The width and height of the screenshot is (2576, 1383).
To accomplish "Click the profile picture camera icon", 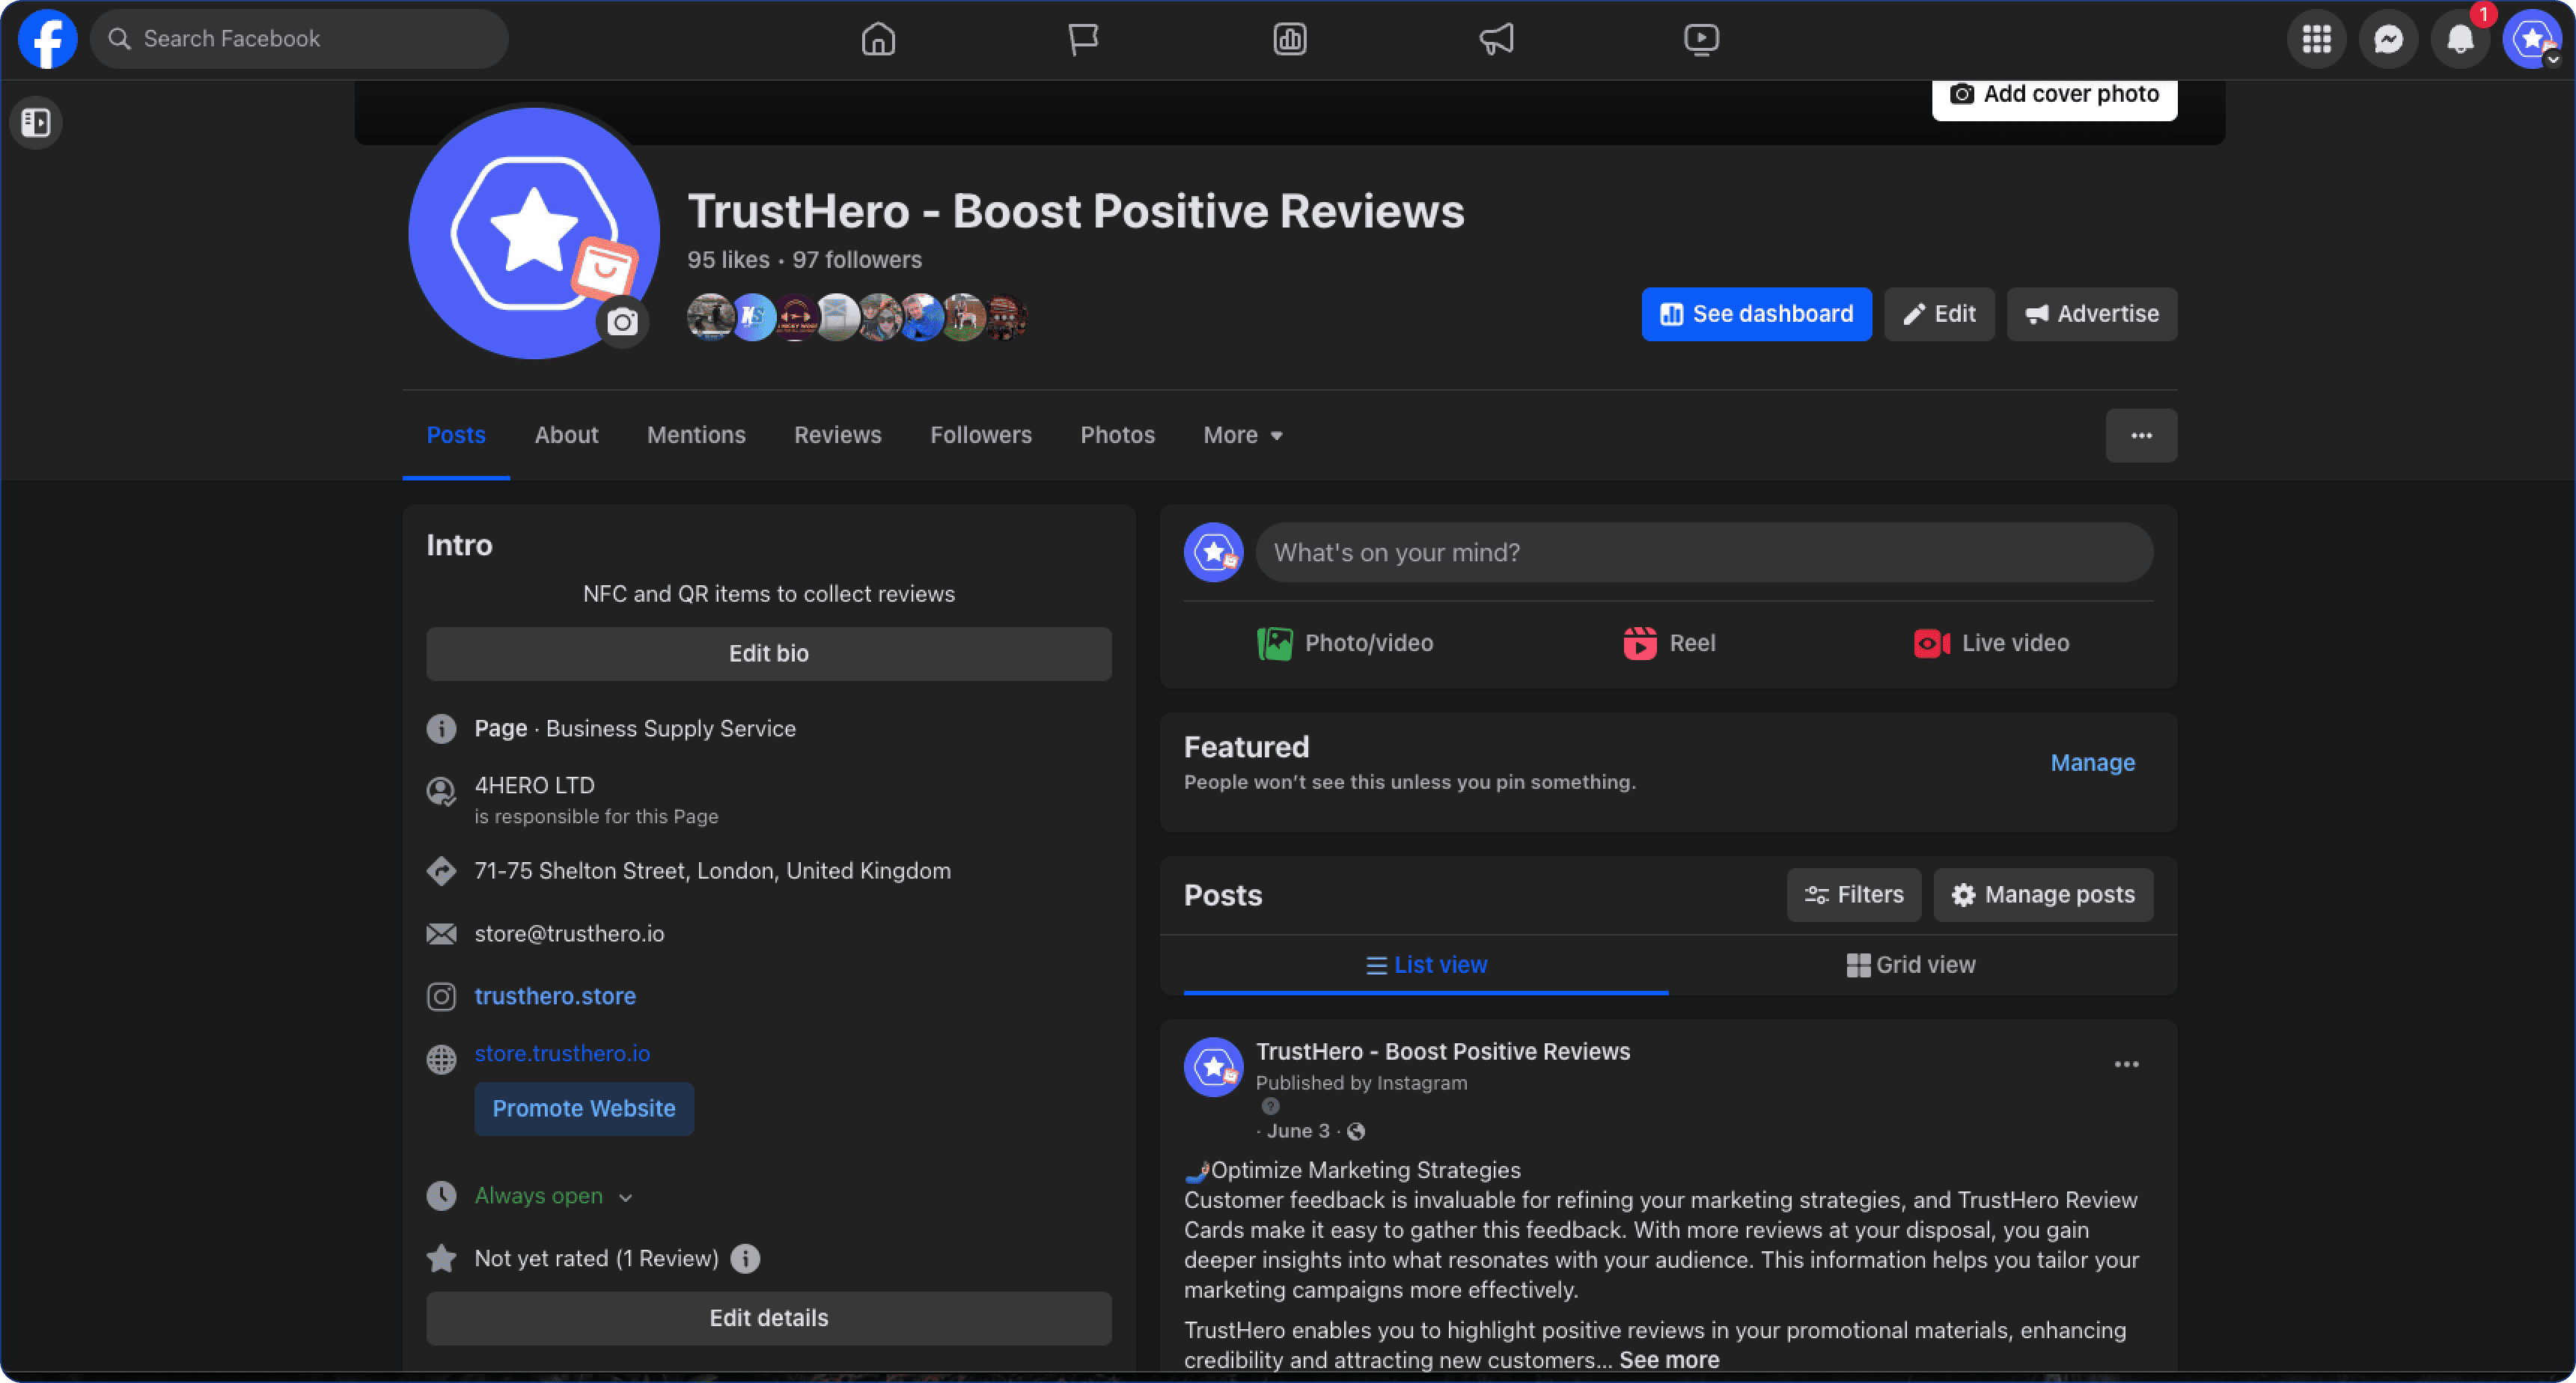I will click(x=622, y=322).
